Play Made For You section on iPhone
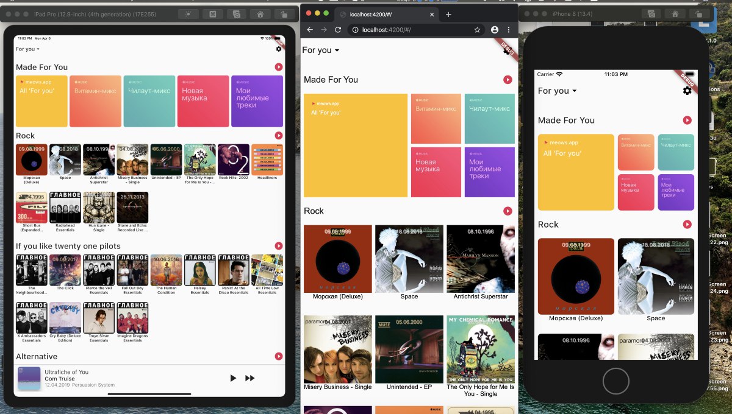The image size is (732, 414). tap(687, 121)
